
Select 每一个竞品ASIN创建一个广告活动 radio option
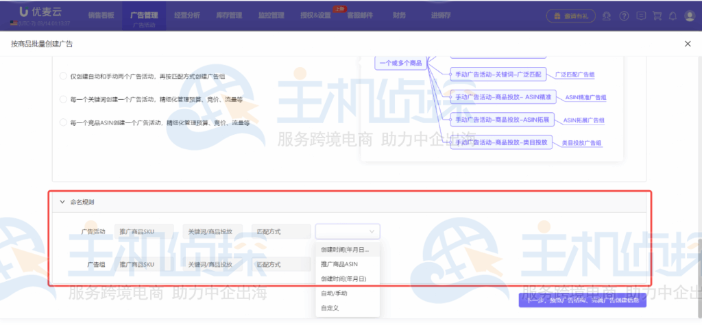coord(64,122)
